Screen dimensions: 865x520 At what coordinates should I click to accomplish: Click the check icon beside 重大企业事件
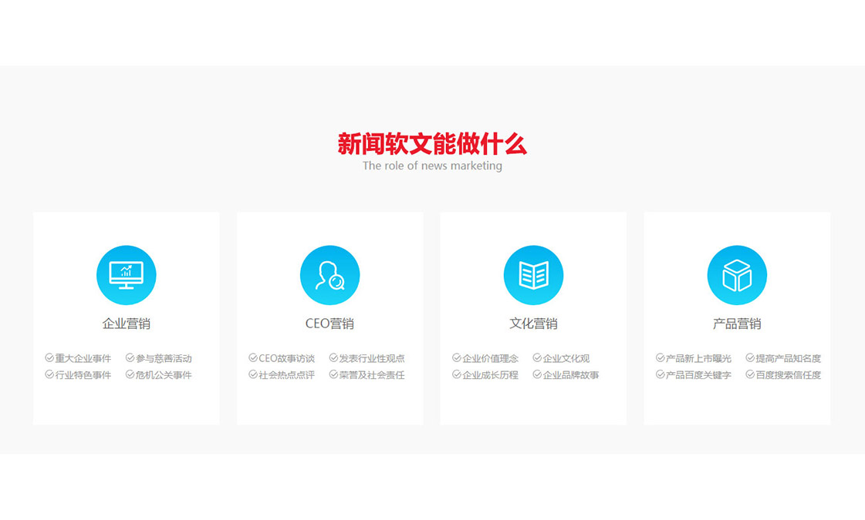tap(49, 358)
